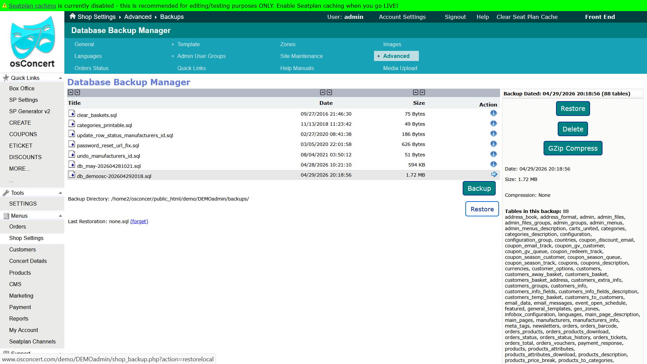647x364 pixels.
Task: Click the arrow icon for db_demoosc backup
Action: (x=494, y=174)
